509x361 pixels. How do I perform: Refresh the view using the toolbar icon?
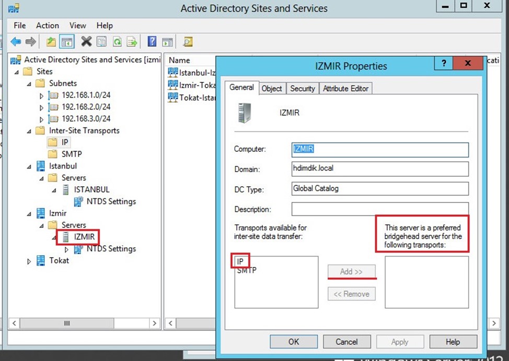(x=117, y=42)
